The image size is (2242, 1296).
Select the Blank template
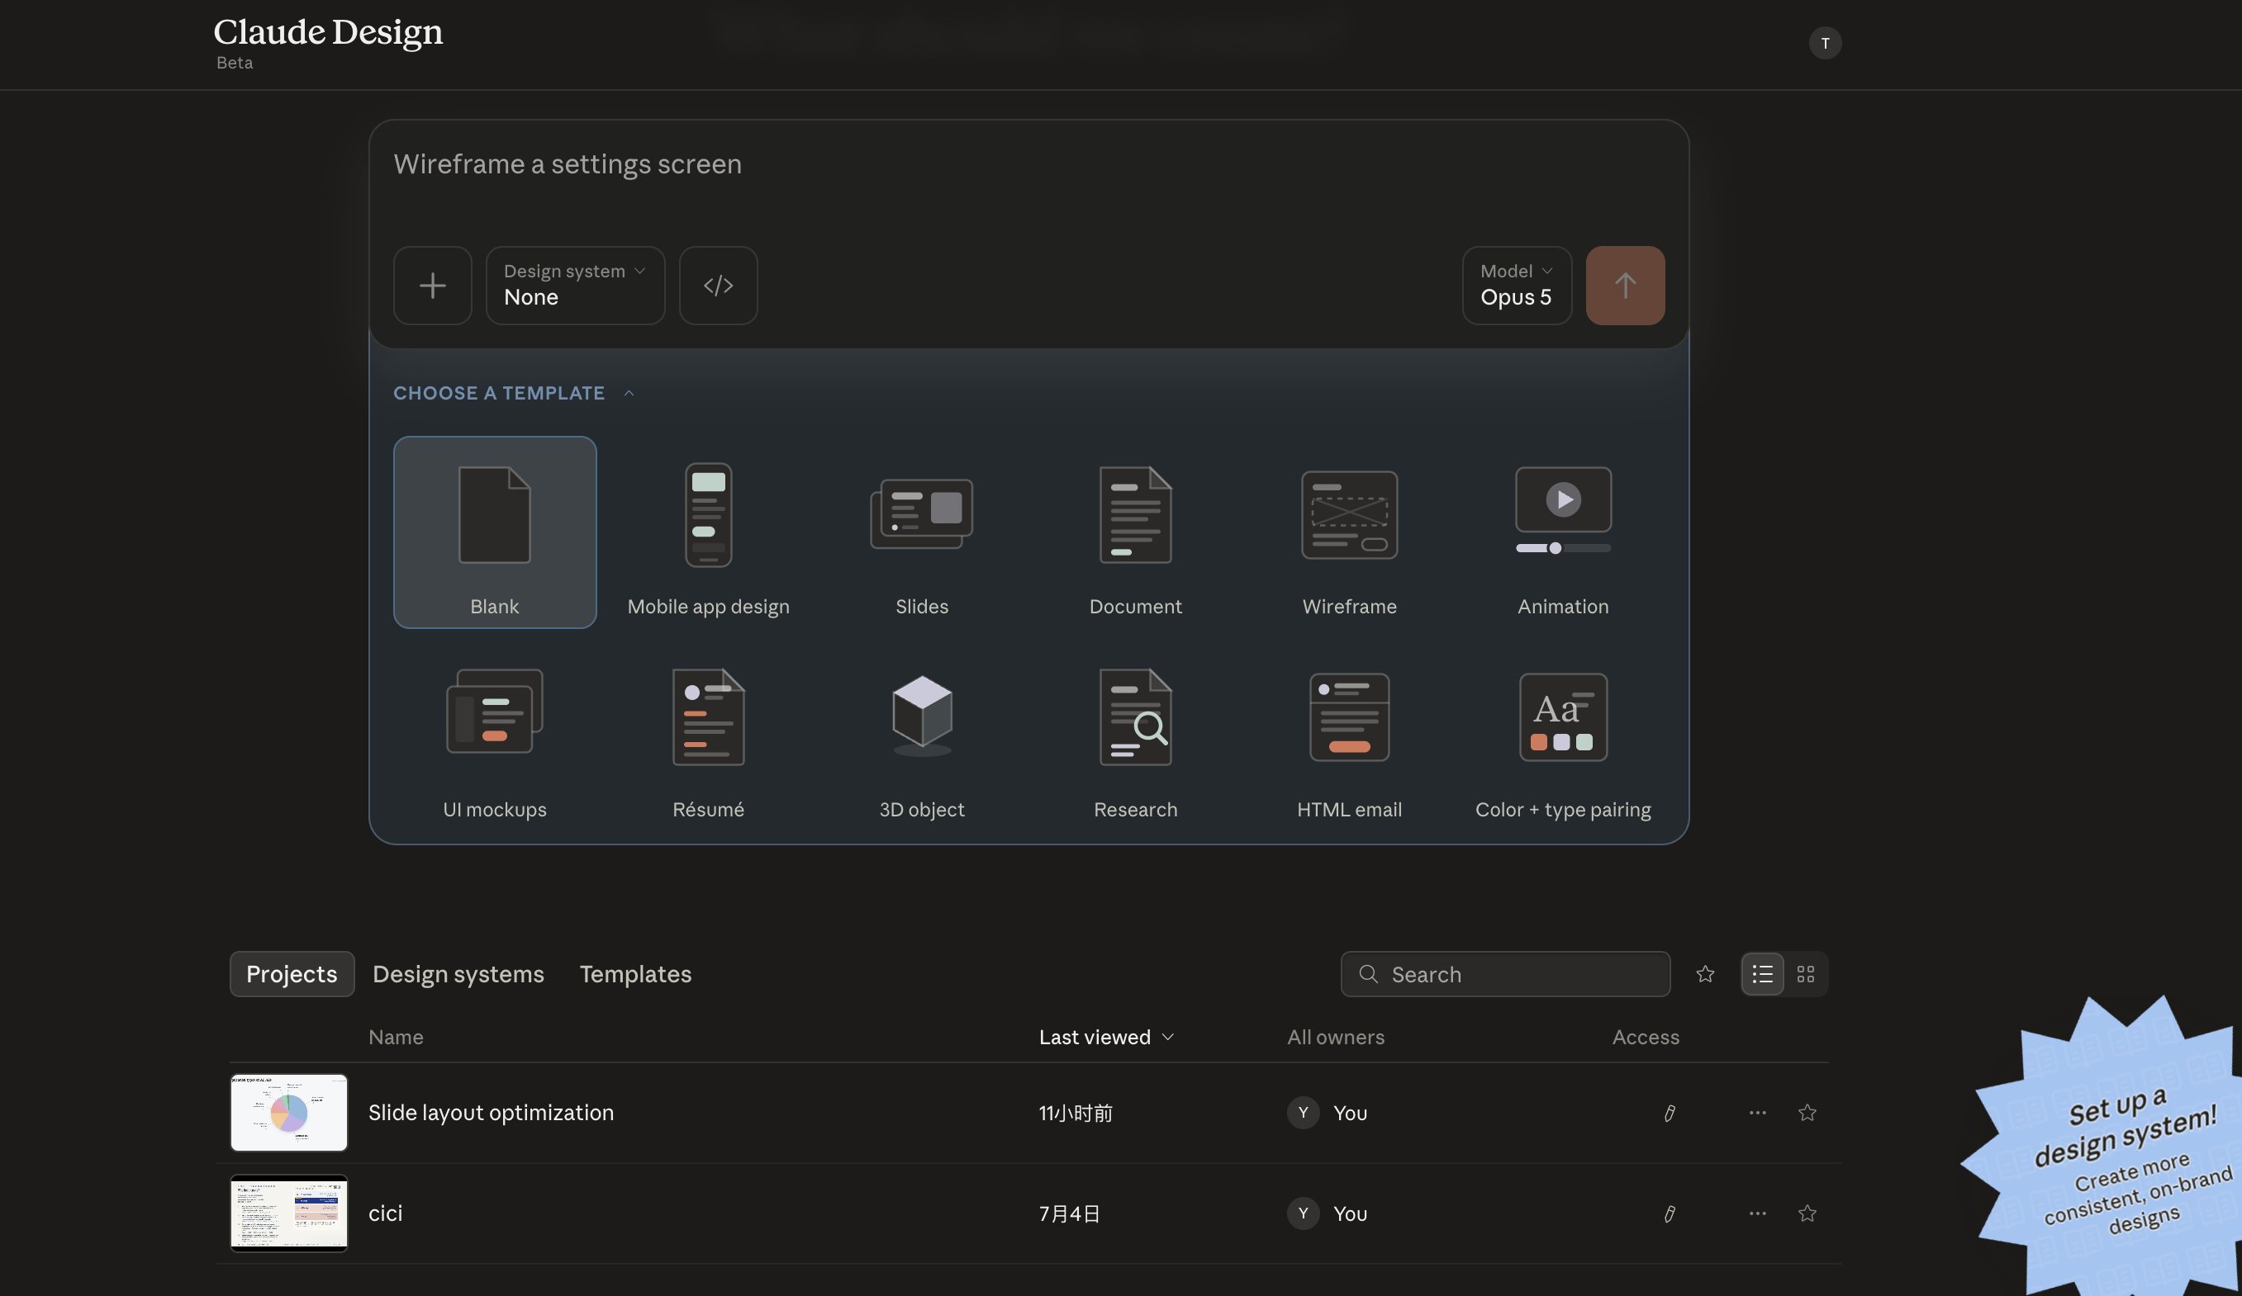pos(495,532)
